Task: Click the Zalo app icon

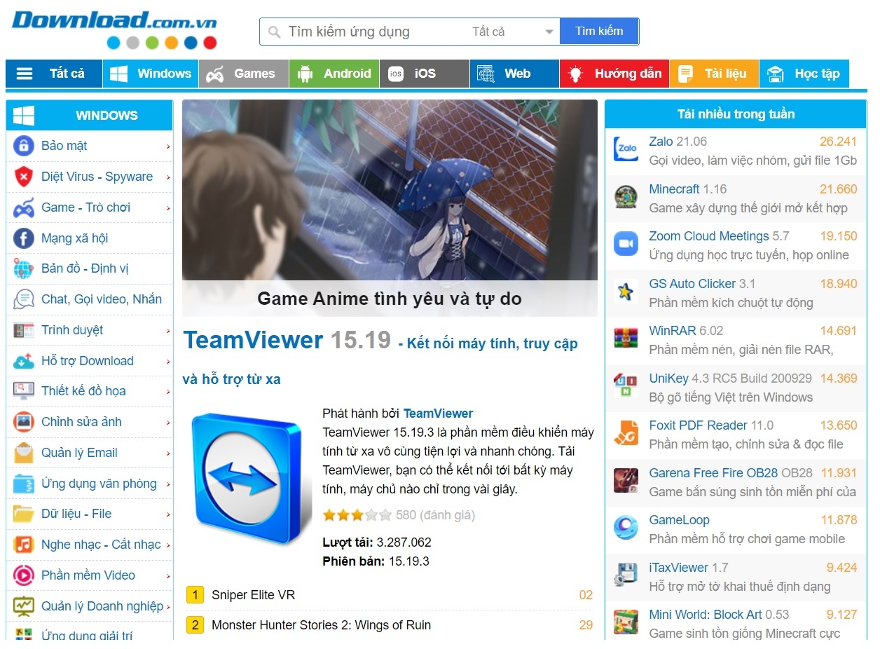Action: [x=626, y=149]
